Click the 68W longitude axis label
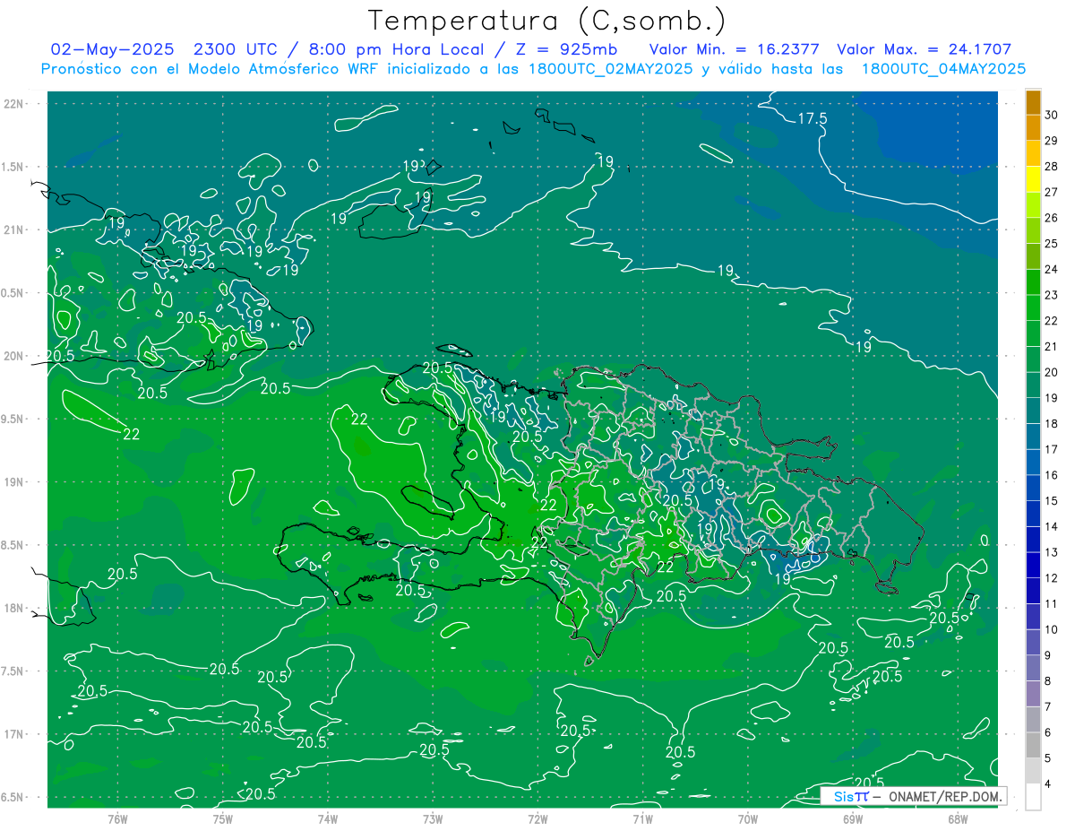This screenshot has width=1075, height=831. (x=957, y=819)
